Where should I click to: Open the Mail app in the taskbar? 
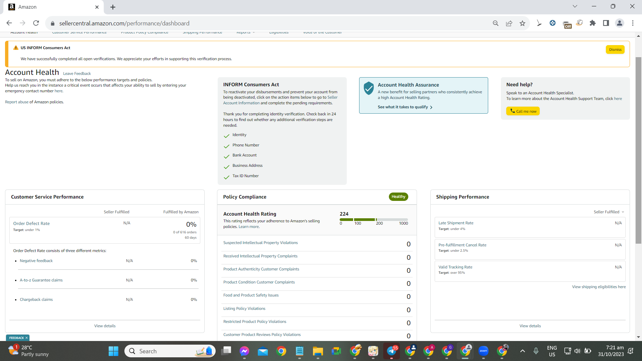[x=263, y=351]
